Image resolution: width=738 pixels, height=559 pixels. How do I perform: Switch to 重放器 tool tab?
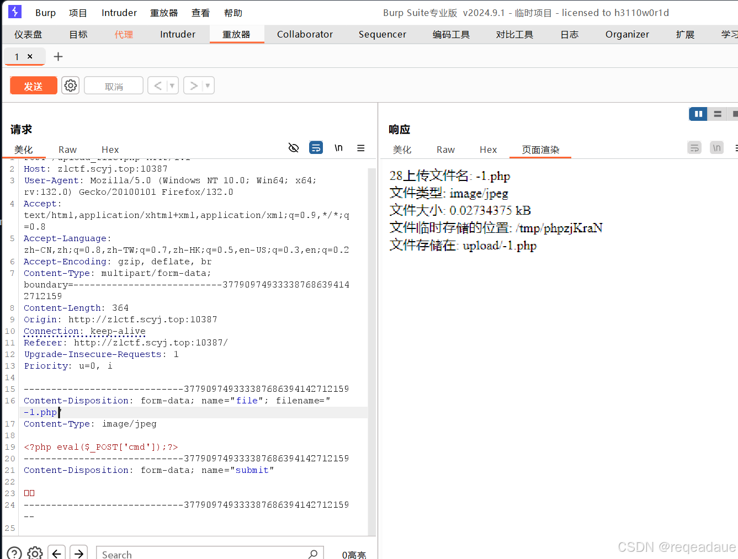(236, 34)
